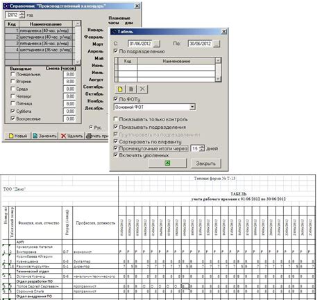Click Заменить button in calendar window
The height and width of the screenshot is (300, 329).
coord(44,136)
